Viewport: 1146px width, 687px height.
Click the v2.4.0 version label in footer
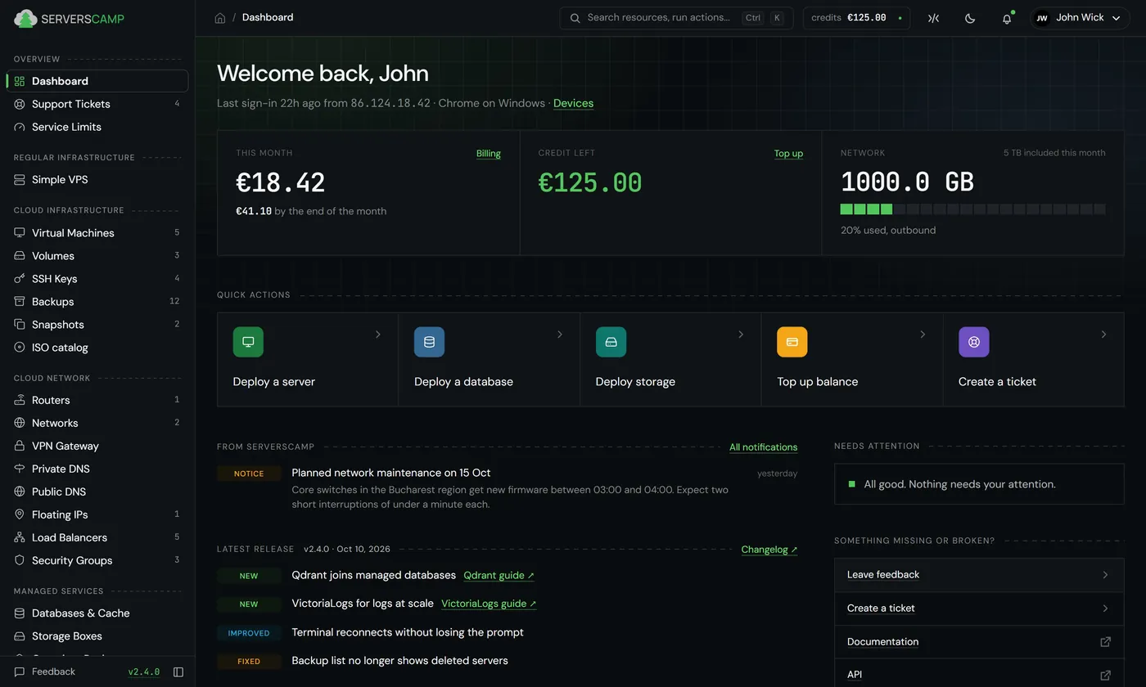[x=144, y=672]
